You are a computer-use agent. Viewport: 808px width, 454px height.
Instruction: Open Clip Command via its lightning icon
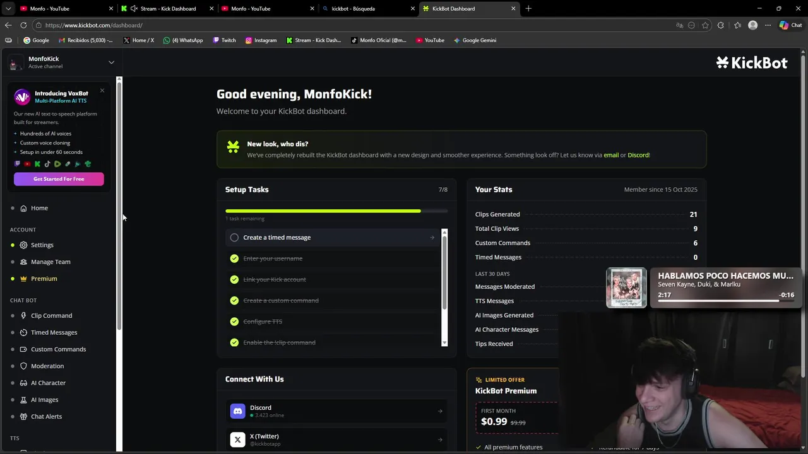(23, 315)
